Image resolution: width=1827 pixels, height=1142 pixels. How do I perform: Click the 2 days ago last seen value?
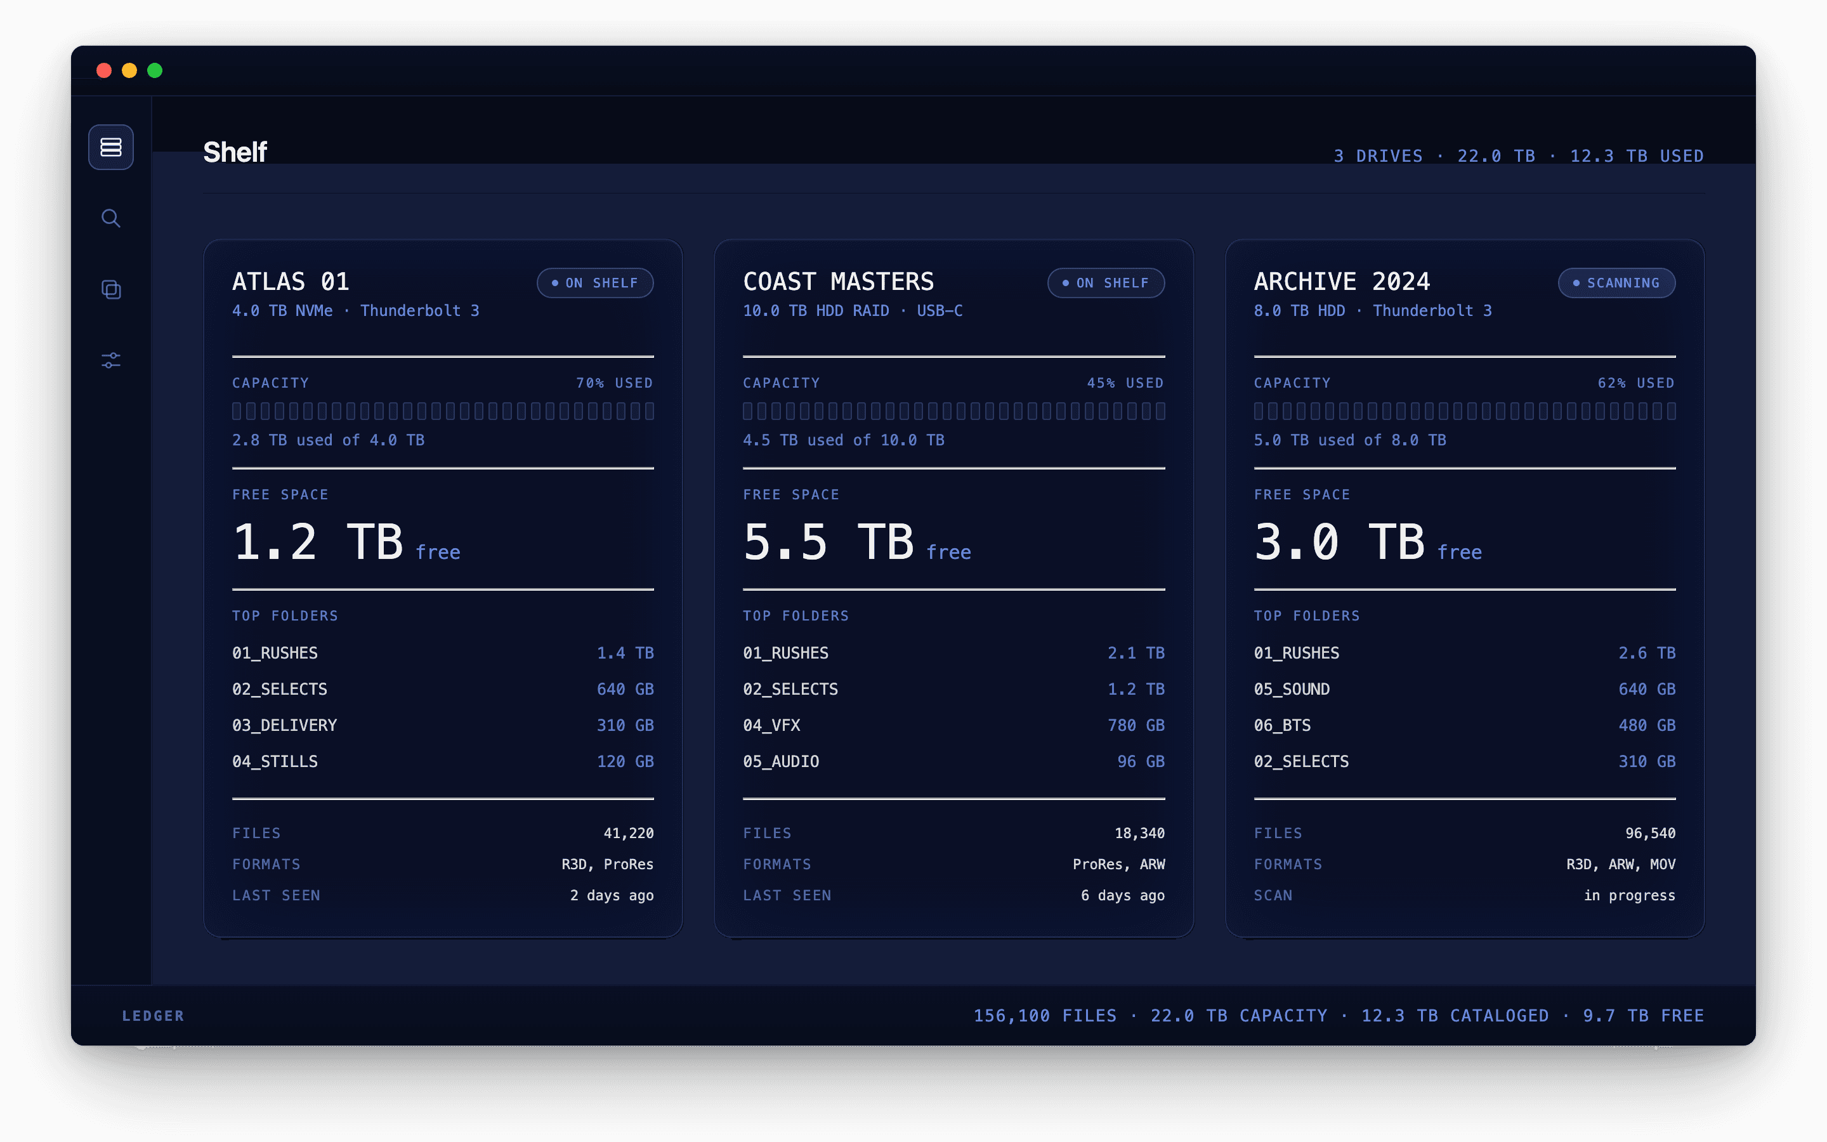pos(612,895)
